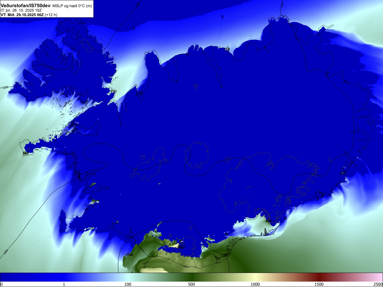The height and width of the screenshot is (287, 383).
Task: Click the 1144 height value on the map
Action: coord(129,255)
